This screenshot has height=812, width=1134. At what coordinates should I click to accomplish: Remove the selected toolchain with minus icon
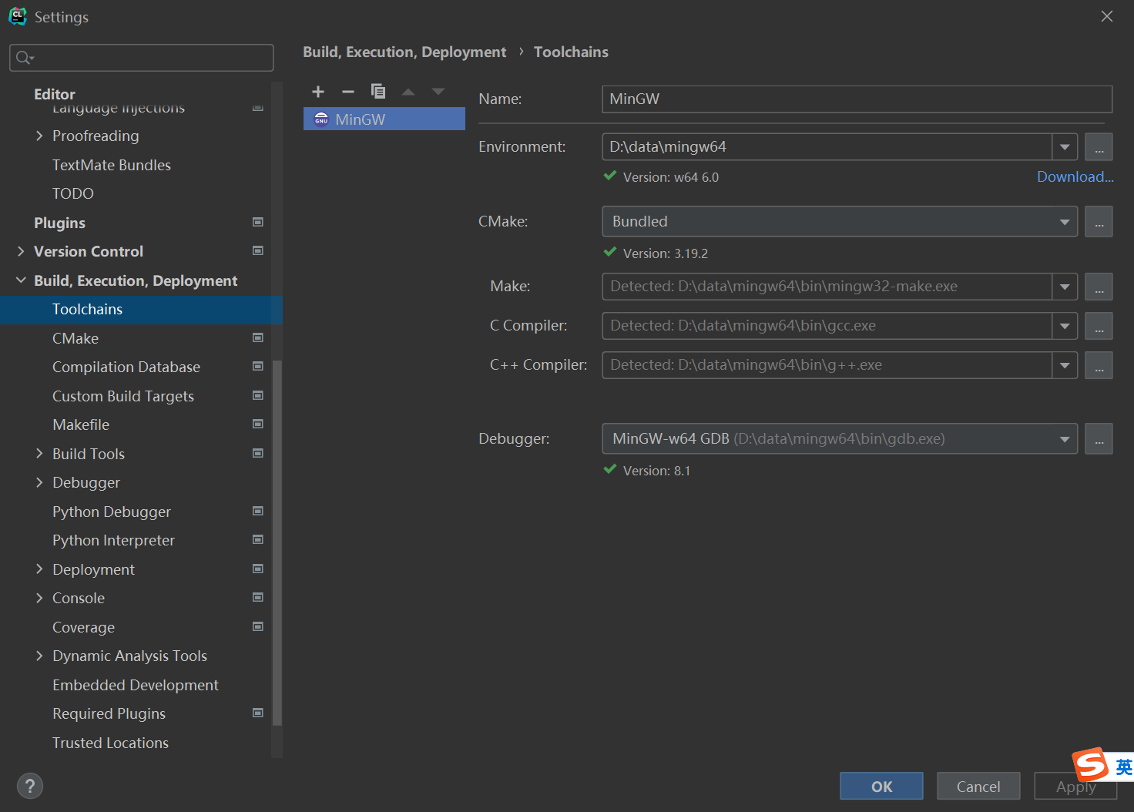pos(348,92)
